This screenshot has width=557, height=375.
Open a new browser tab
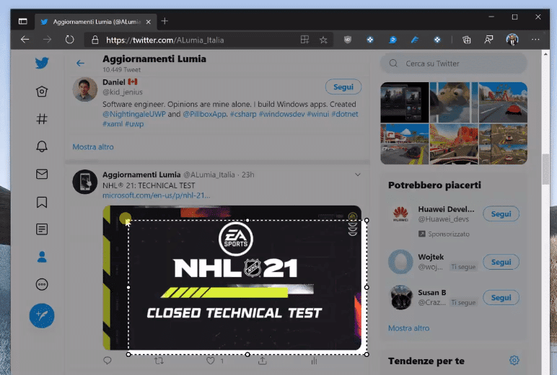tap(165, 22)
